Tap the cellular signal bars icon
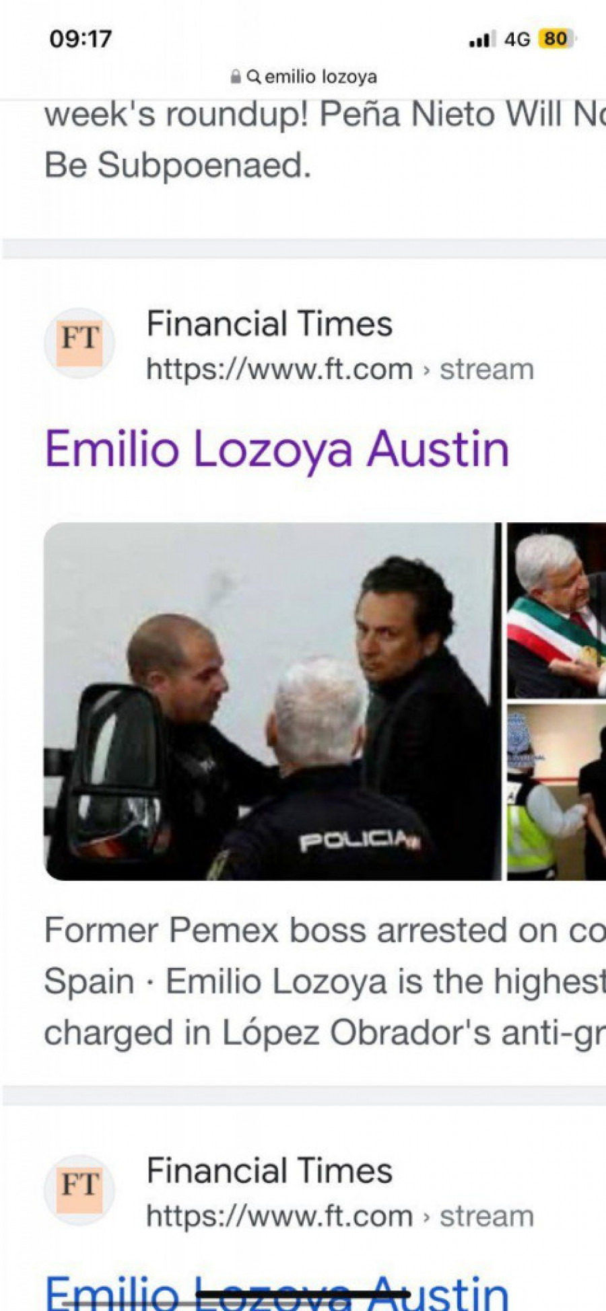This screenshot has height=1311, width=606. pyautogui.click(x=481, y=40)
